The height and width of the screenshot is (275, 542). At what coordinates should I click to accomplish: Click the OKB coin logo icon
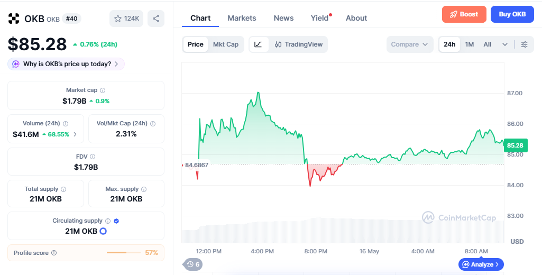(x=14, y=19)
